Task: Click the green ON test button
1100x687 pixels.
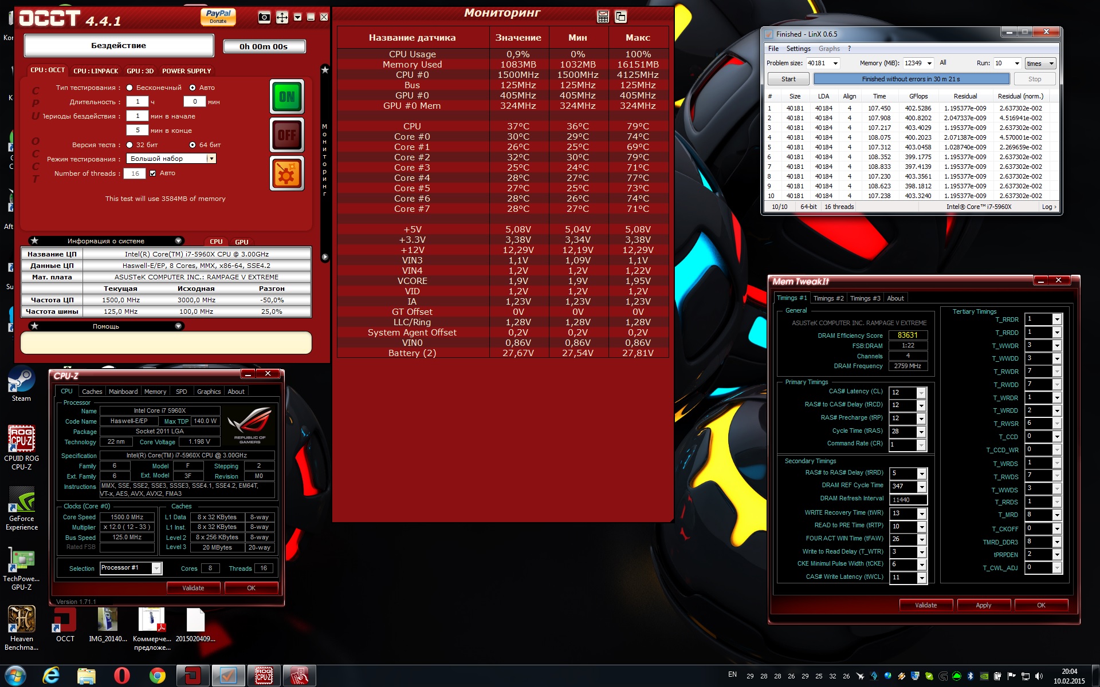Action: 286,97
